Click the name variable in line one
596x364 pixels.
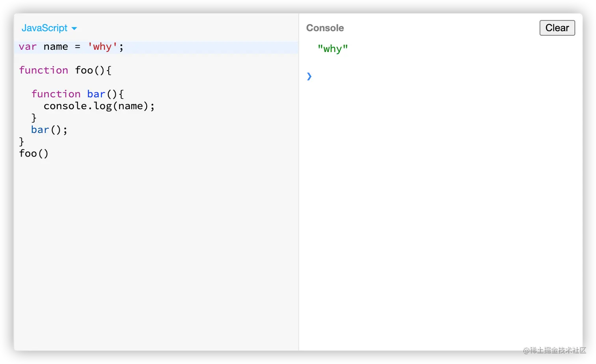56,47
